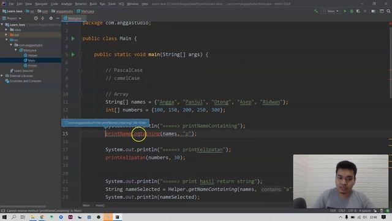Click src breadcrumb in navigation bar
Image resolution: width=392 pixels, height=221 pixels.
click(30, 11)
